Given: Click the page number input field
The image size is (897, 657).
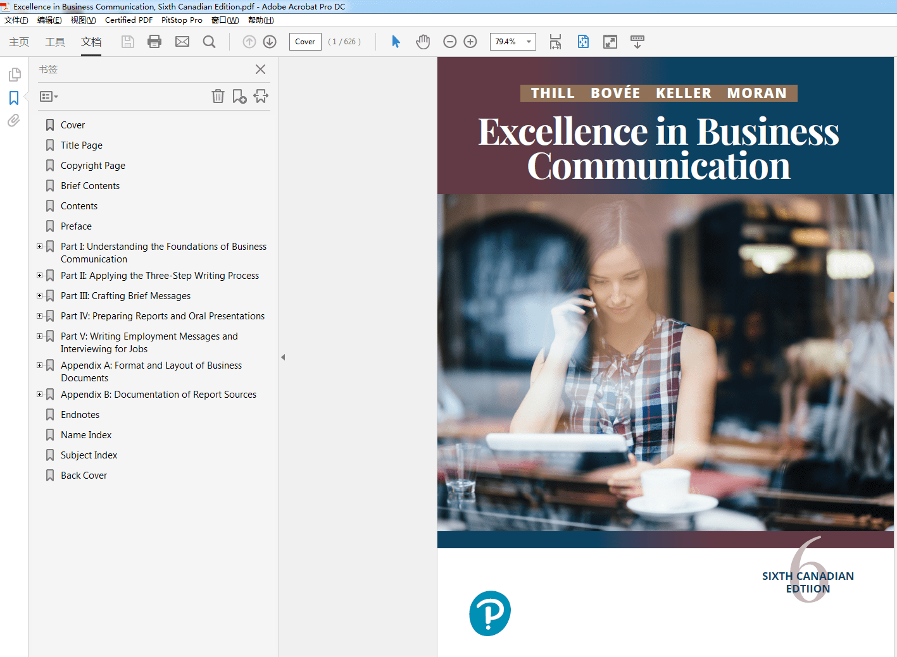Looking at the screenshot, I should tap(305, 42).
